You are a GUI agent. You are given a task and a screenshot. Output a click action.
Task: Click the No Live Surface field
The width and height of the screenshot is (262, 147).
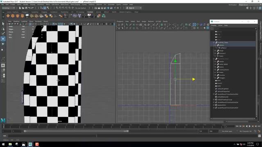[x=81, y=8]
